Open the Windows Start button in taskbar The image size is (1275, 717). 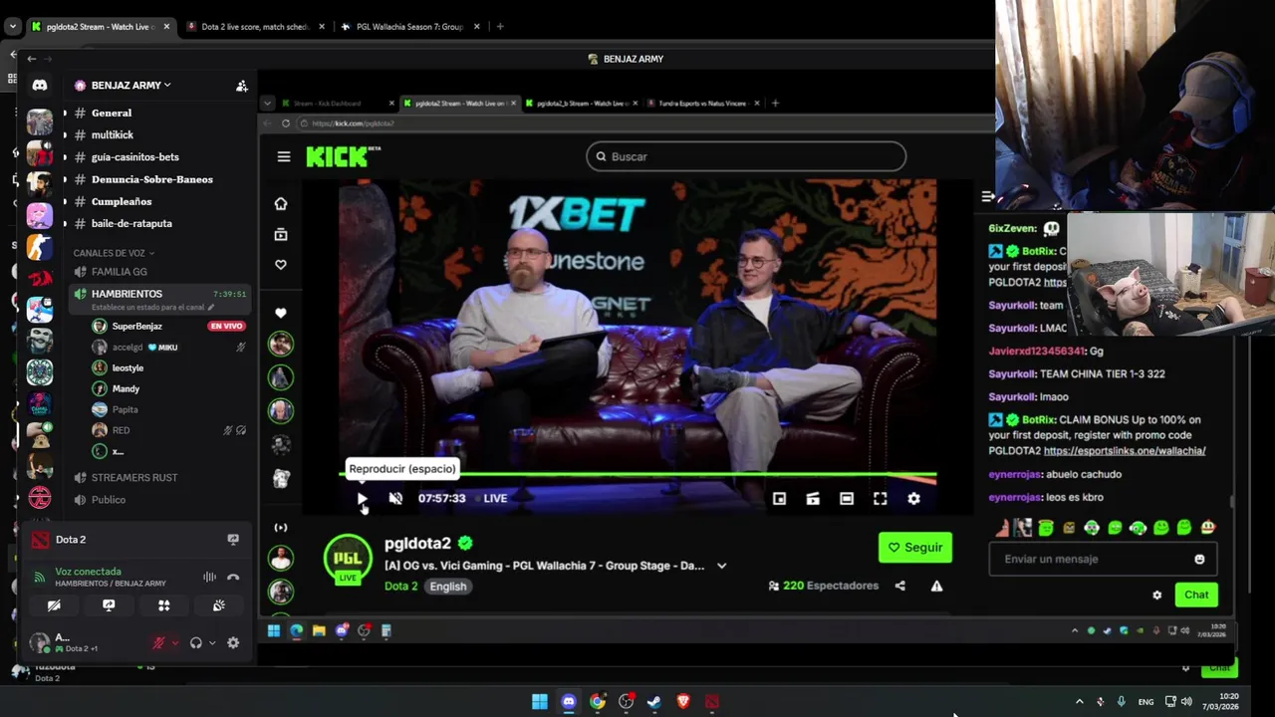coord(539,701)
